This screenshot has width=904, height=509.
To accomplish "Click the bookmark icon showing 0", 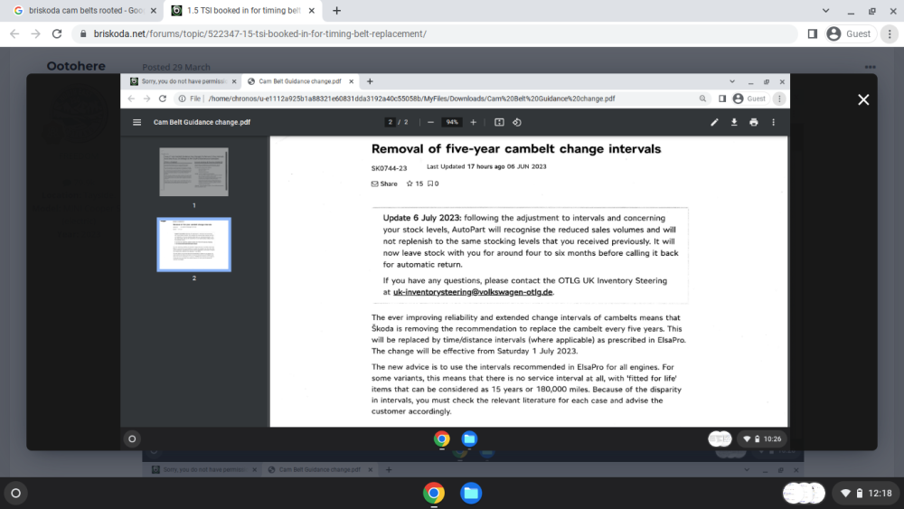I will [429, 184].
